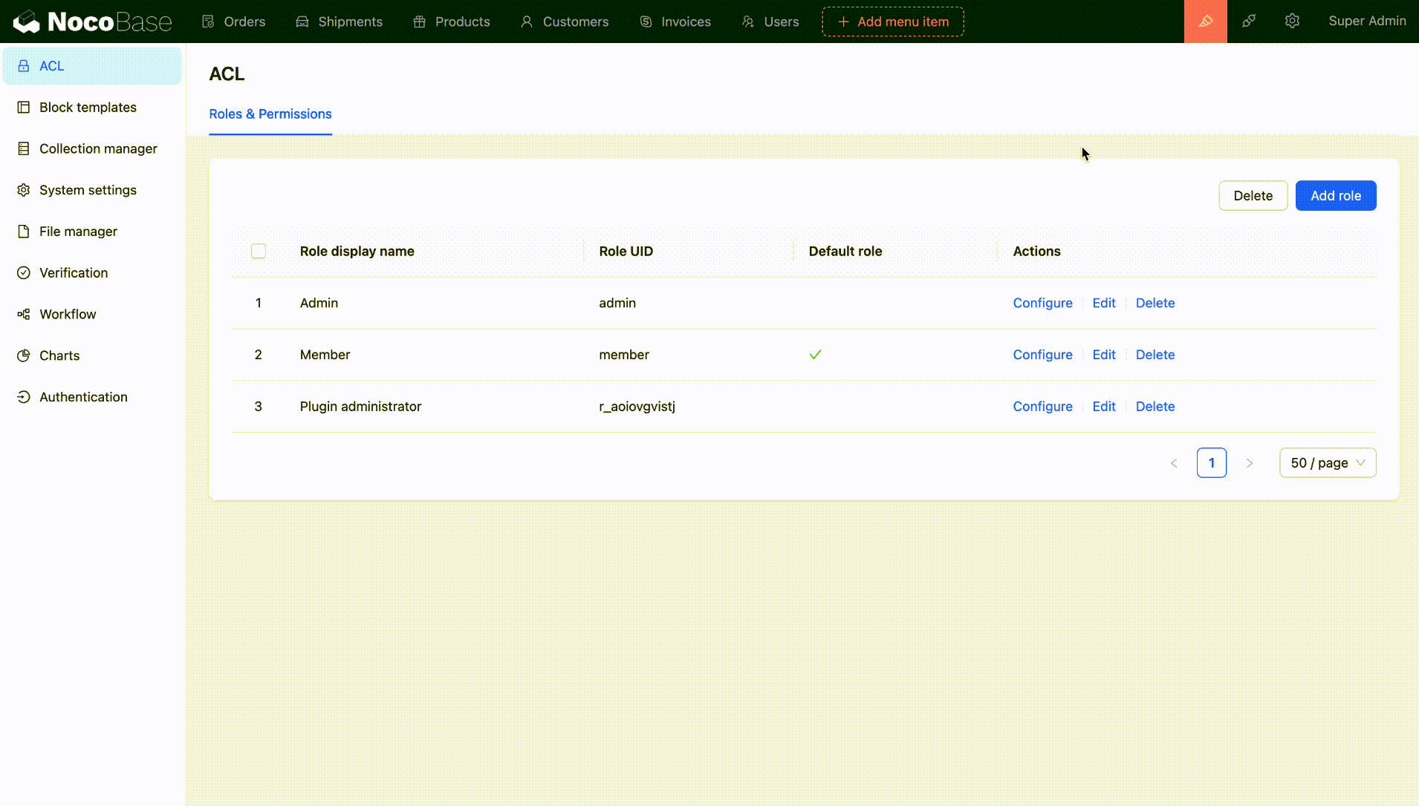Switch to Roles & Permissions tab

point(270,114)
